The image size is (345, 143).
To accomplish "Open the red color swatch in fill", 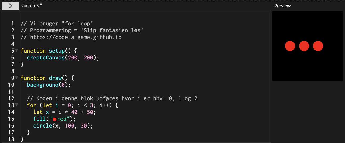I will tap(54, 119).
